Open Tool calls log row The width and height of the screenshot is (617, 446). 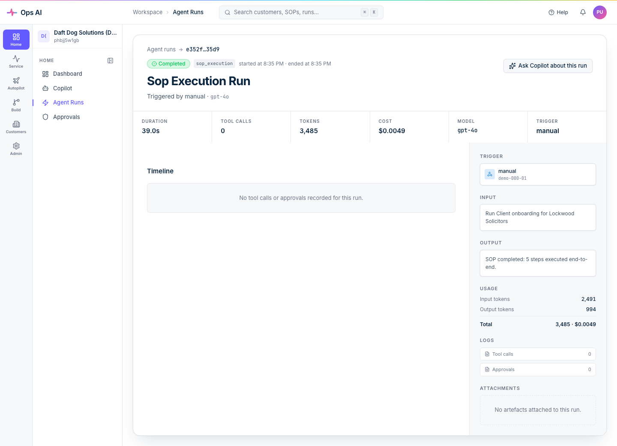(538, 354)
